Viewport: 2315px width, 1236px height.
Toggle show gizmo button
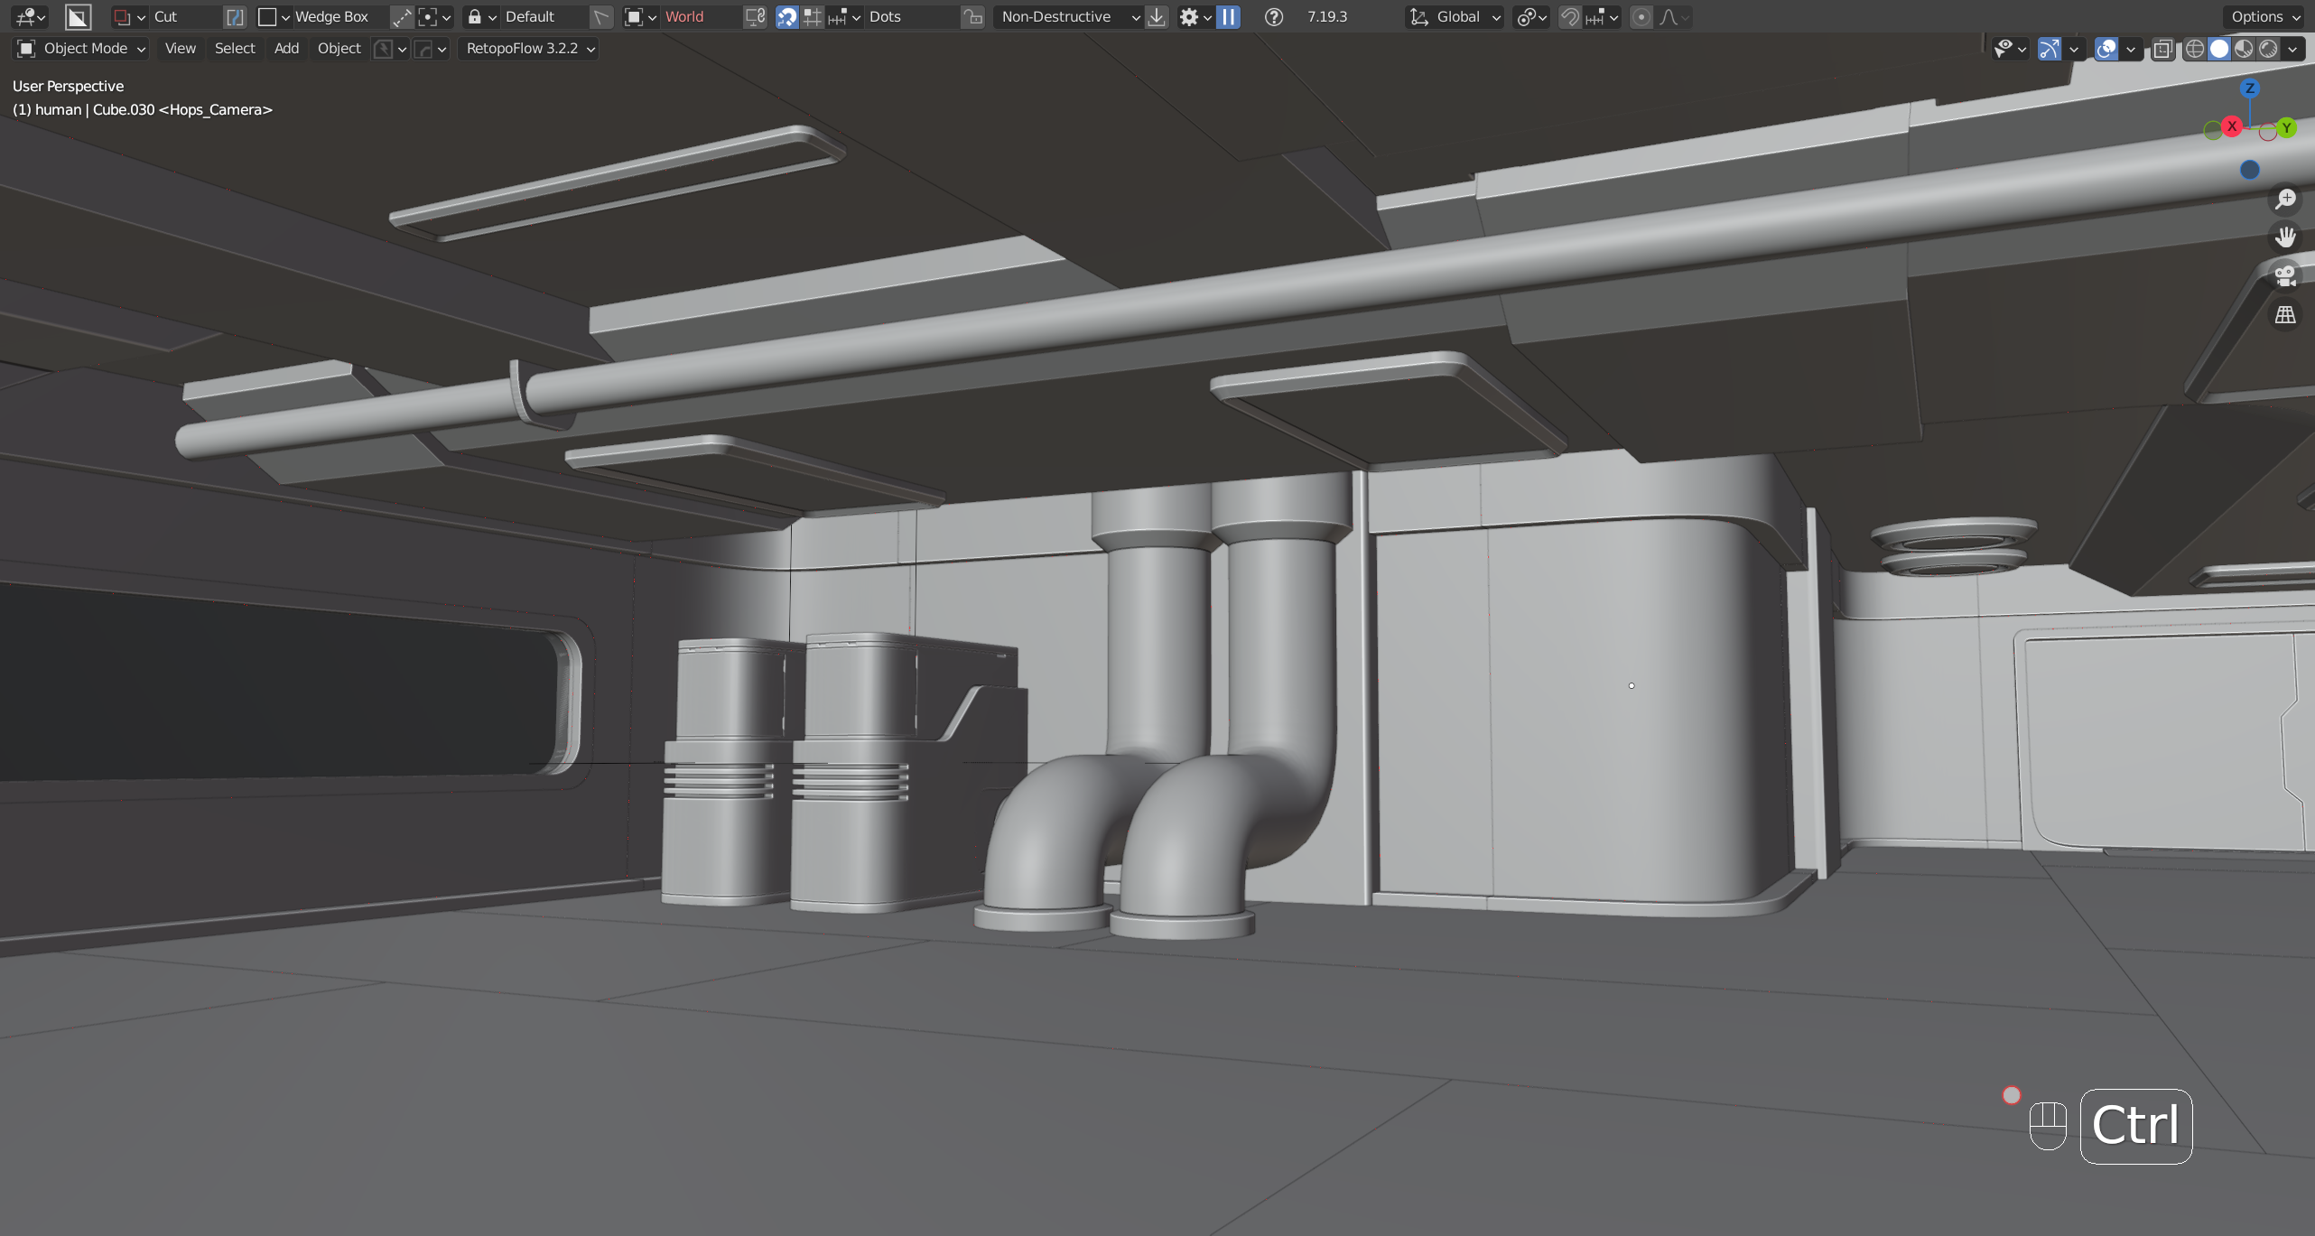click(x=2049, y=49)
